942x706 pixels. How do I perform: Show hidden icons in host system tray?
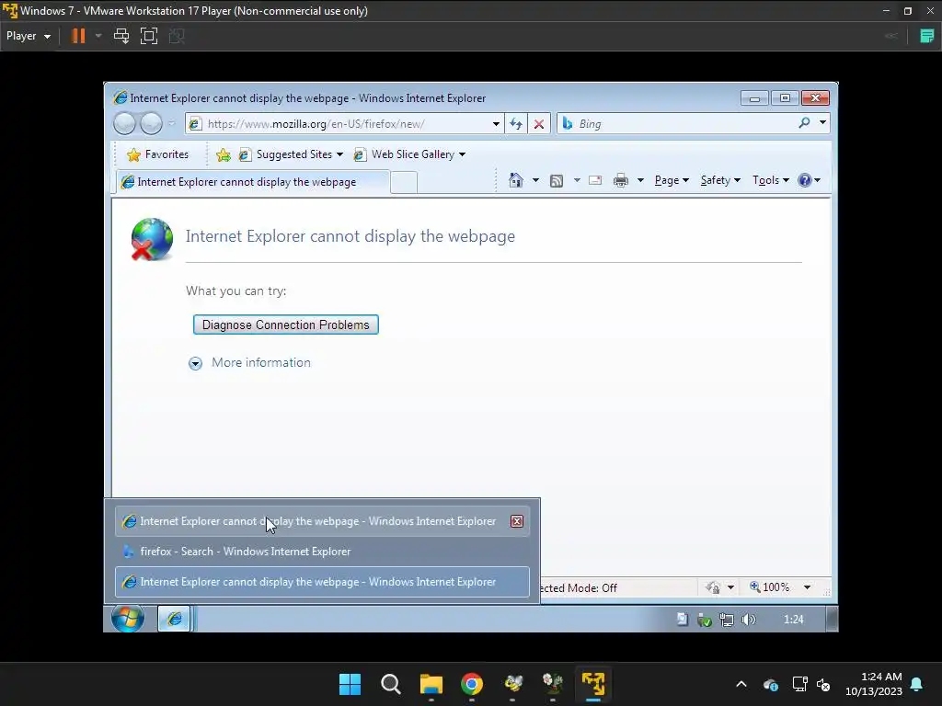741,684
